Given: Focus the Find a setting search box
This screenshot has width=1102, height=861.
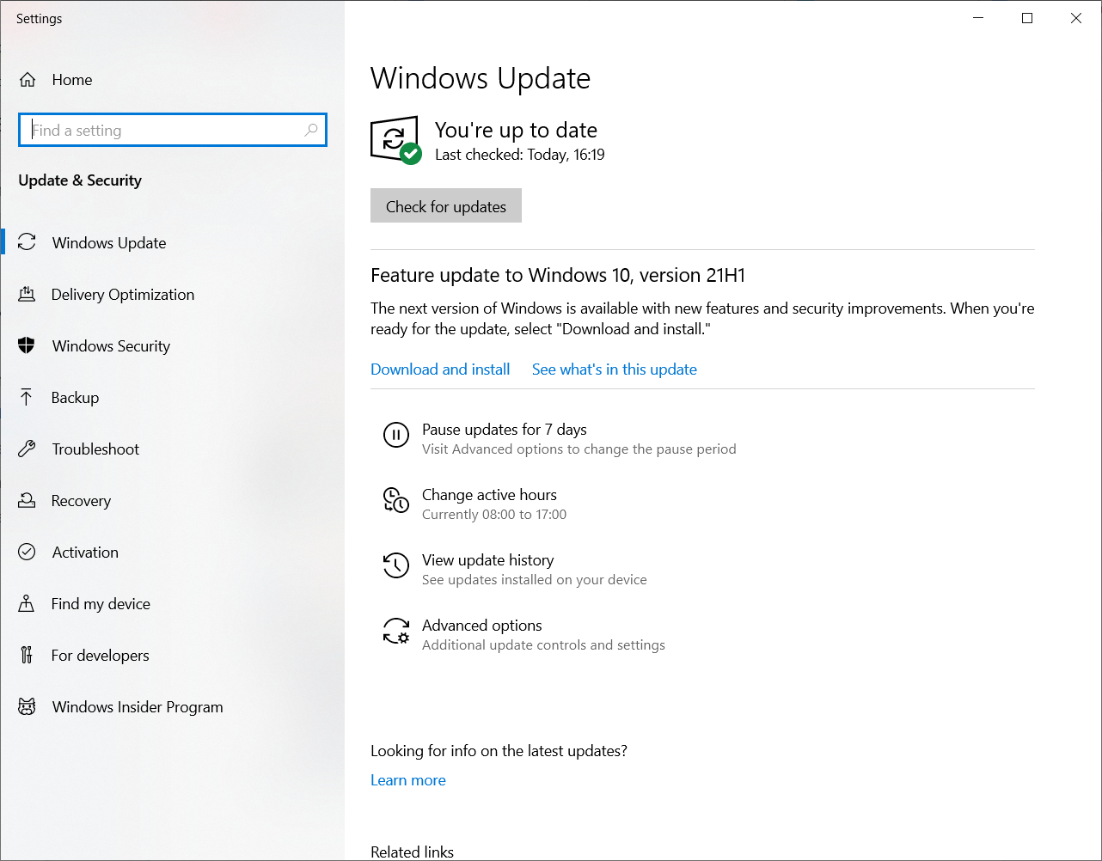Looking at the screenshot, I should (x=173, y=130).
